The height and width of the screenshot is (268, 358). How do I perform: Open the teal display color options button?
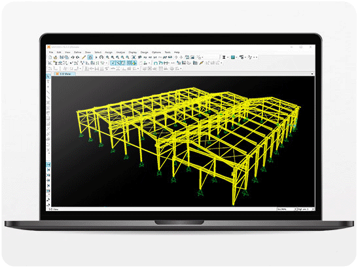click(234, 58)
